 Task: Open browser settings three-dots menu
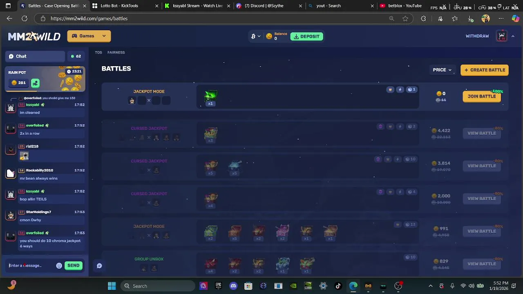501,18
